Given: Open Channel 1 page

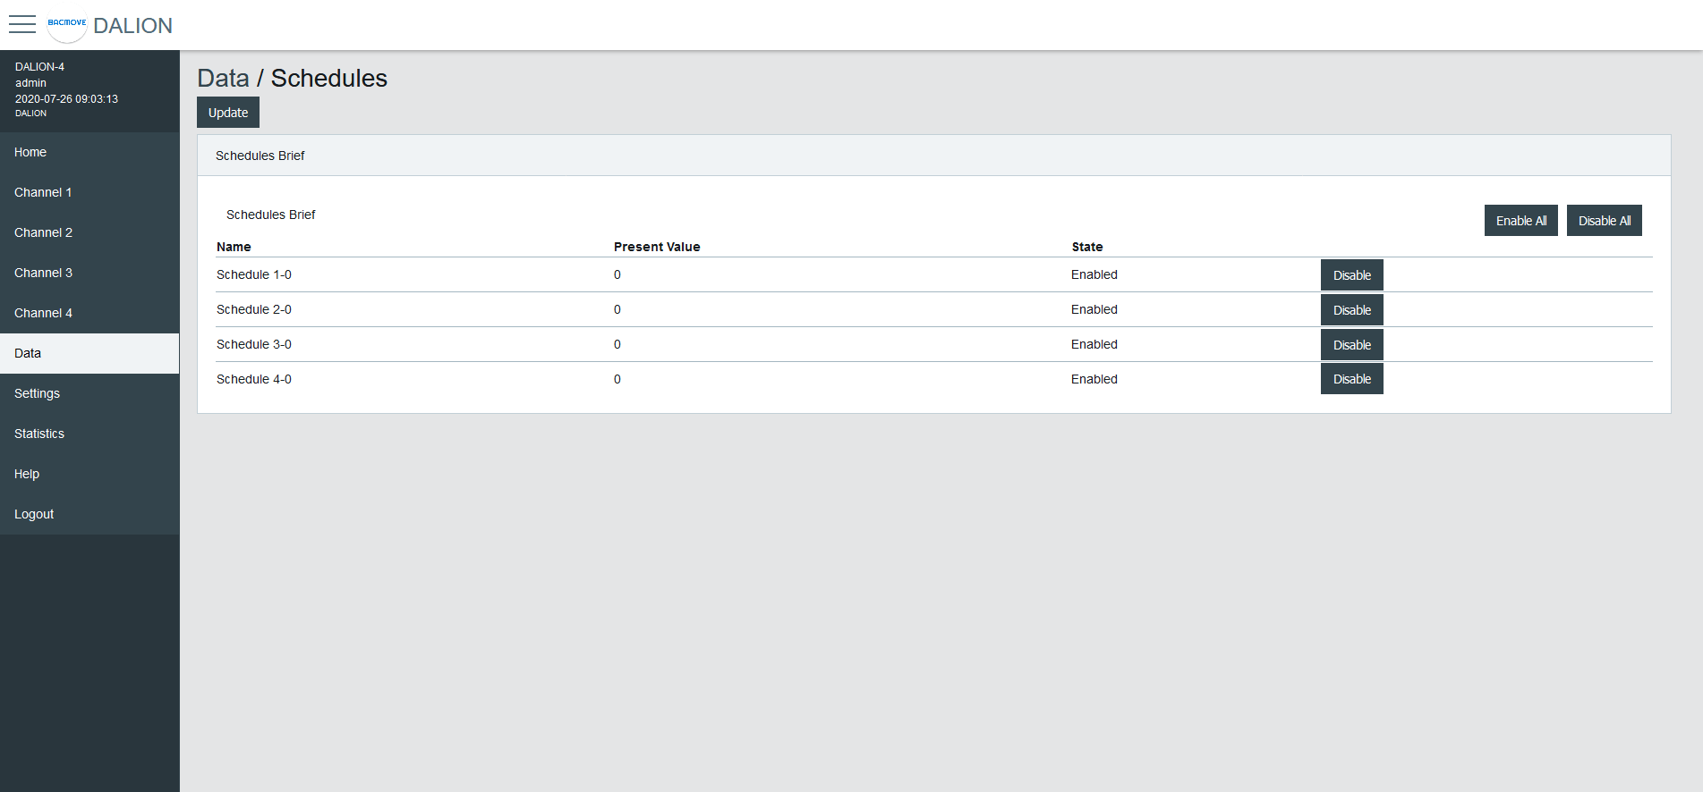Looking at the screenshot, I should tap(43, 192).
